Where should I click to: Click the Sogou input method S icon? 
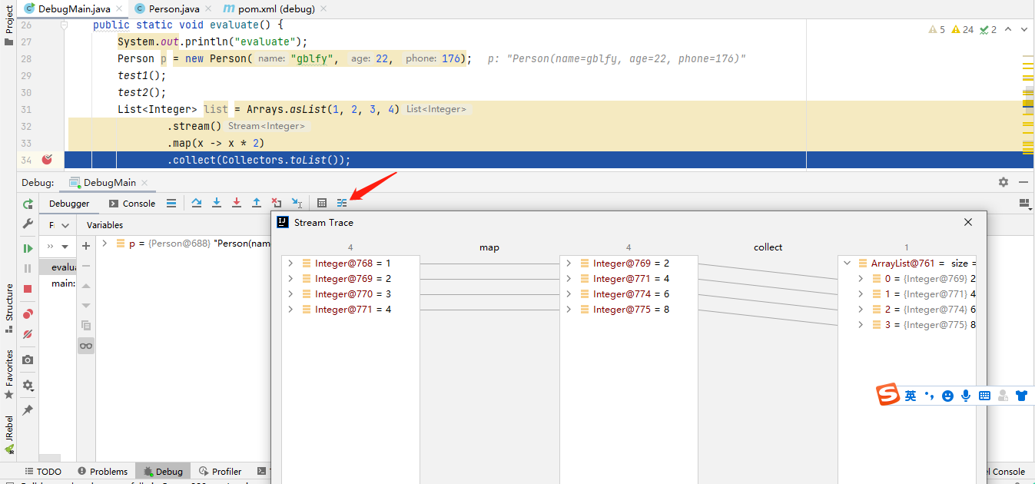tap(888, 395)
